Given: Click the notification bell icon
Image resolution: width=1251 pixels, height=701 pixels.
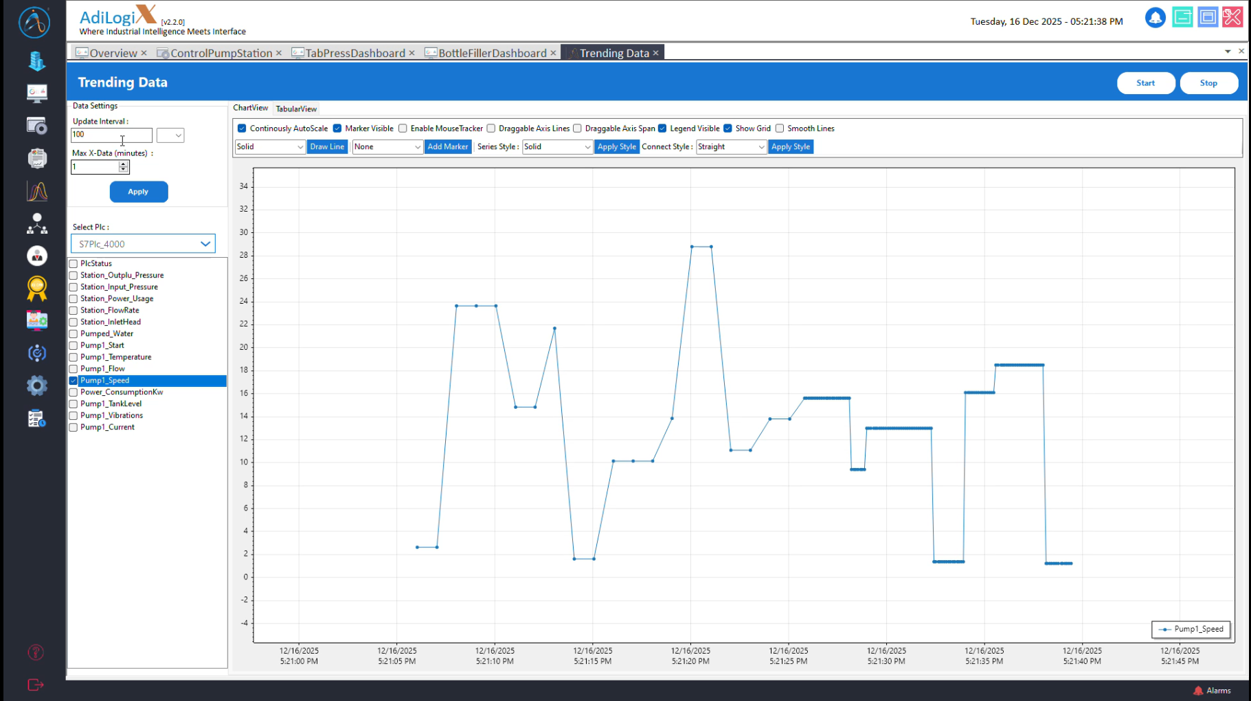Looking at the screenshot, I should 1155,18.
